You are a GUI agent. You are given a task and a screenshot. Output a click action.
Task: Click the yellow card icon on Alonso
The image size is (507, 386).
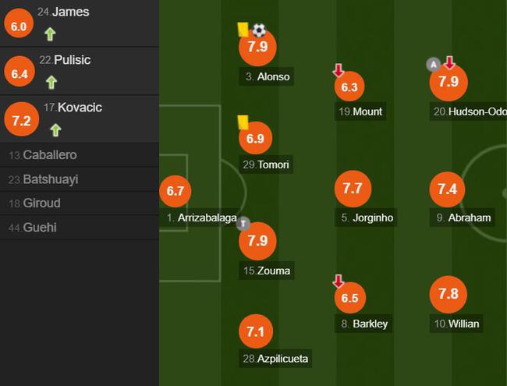click(x=243, y=30)
